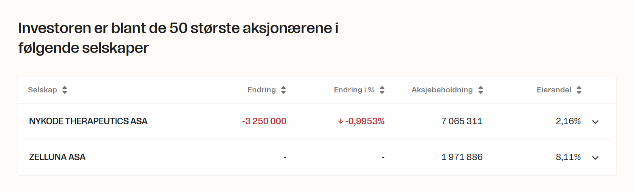
Task: Open the NYKODE THERAPEUTICS ASA company name
Action: click(x=88, y=121)
